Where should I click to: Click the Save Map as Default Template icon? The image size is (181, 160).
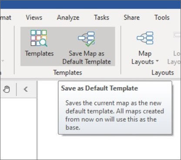pos(87,39)
